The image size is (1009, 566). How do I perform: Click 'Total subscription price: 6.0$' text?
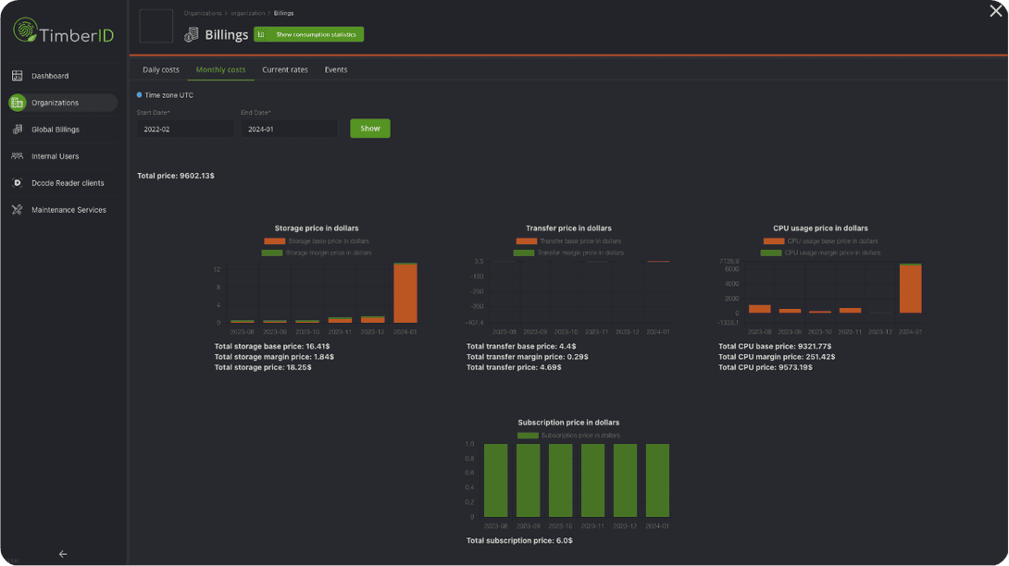click(519, 540)
